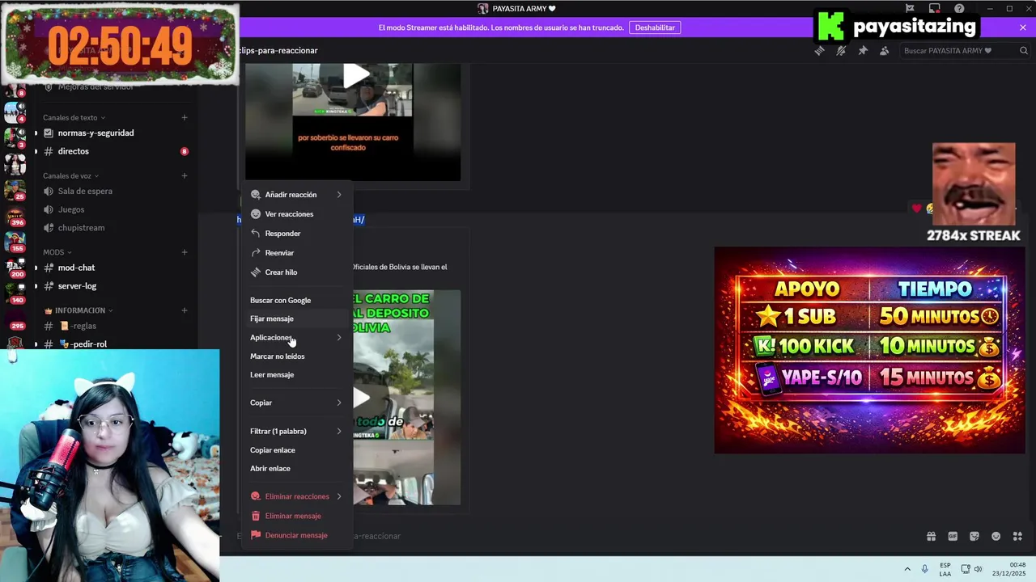The width and height of the screenshot is (1036, 582).
Task: Select Eliminar mensaje
Action: click(296, 516)
